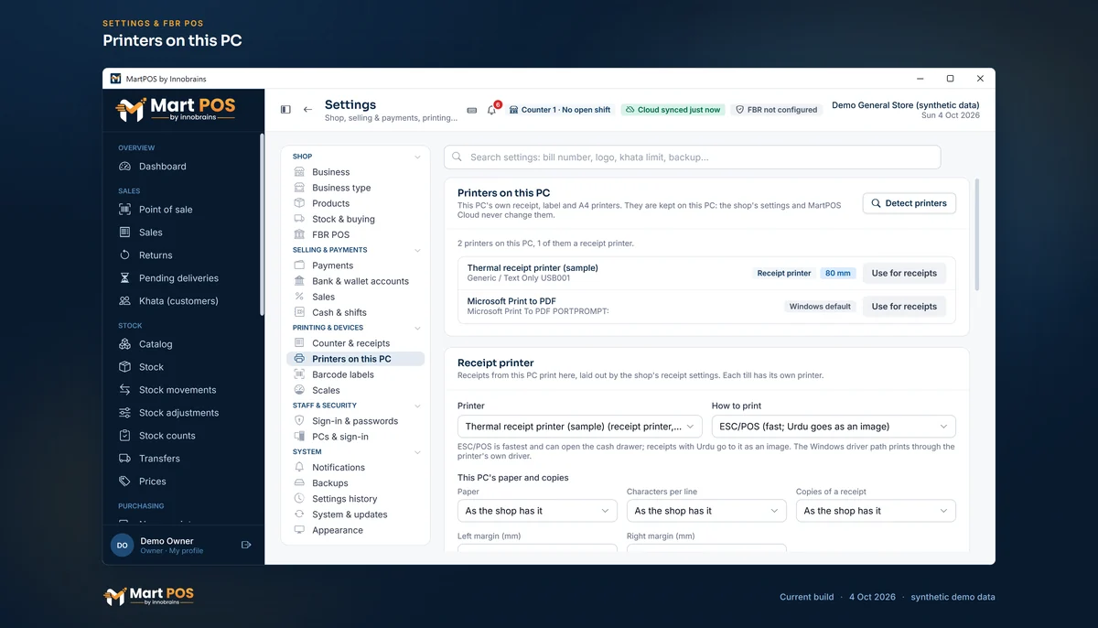Select Cash & shifts in settings list

(355, 312)
